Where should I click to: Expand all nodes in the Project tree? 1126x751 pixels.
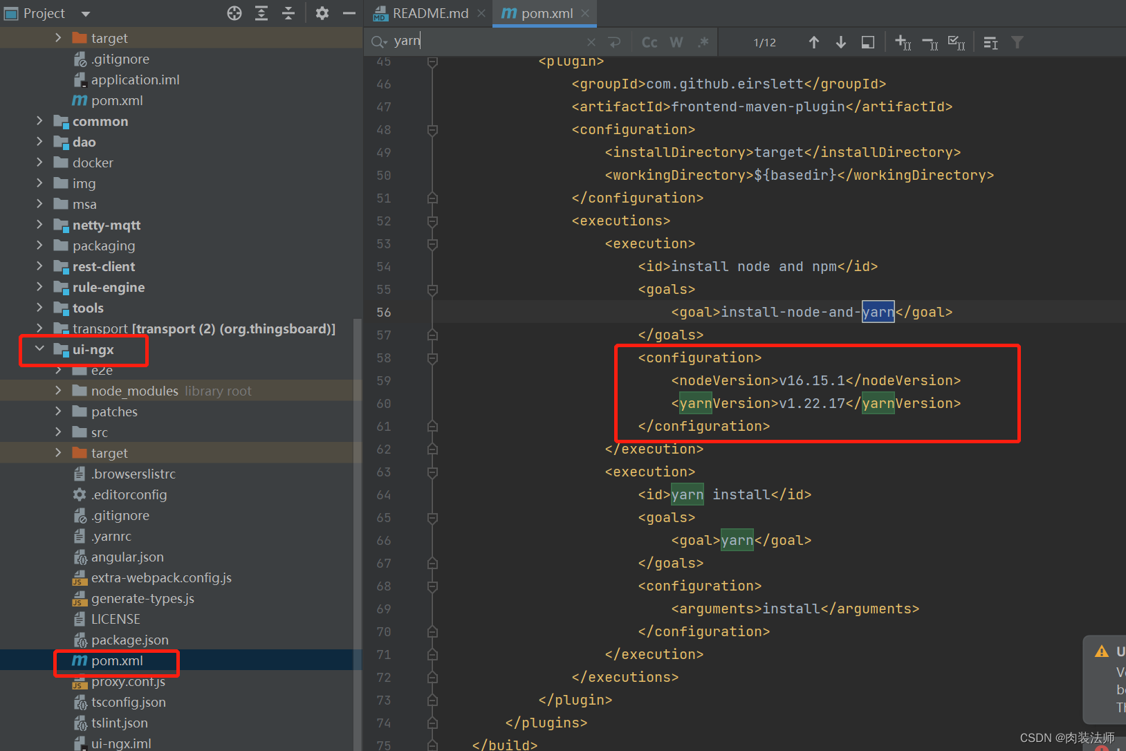point(261,13)
